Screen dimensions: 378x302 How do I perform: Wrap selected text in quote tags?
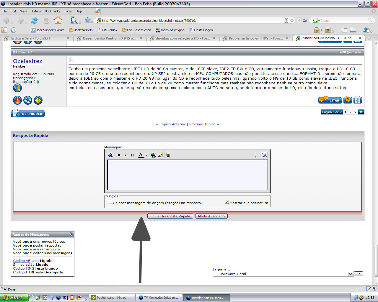(168, 155)
